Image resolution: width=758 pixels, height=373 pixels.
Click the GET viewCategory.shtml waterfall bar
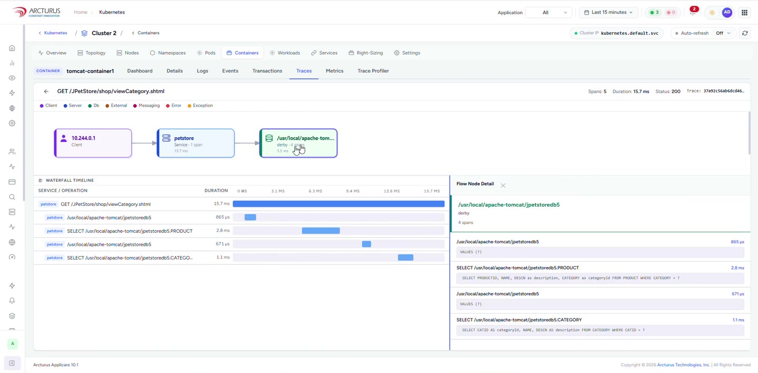[x=338, y=204]
